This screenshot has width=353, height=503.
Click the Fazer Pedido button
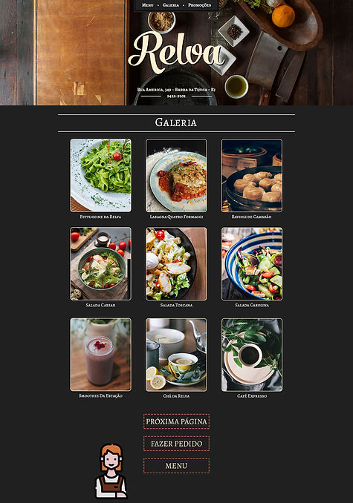(x=176, y=444)
